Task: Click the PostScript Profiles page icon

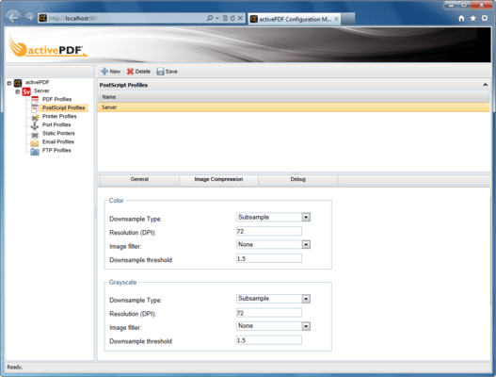Action: pyautogui.click(x=35, y=108)
